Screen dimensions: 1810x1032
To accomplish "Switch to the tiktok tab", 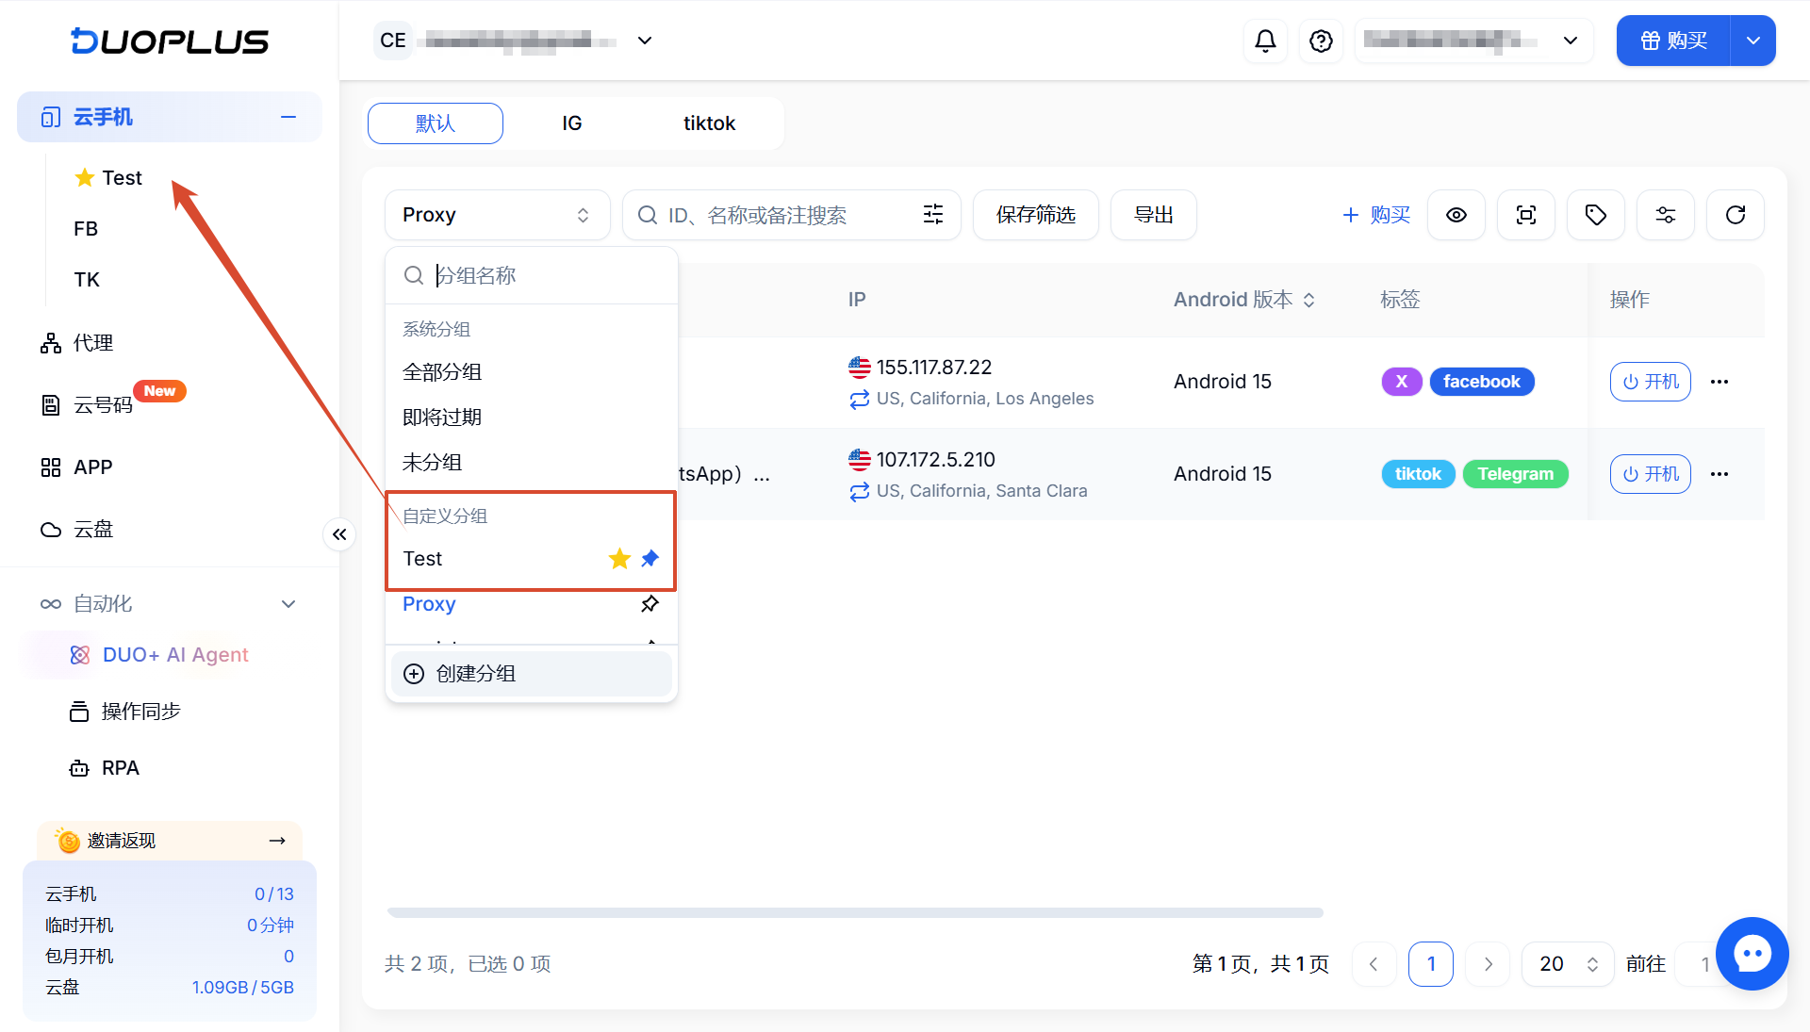I will [x=709, y=123].
